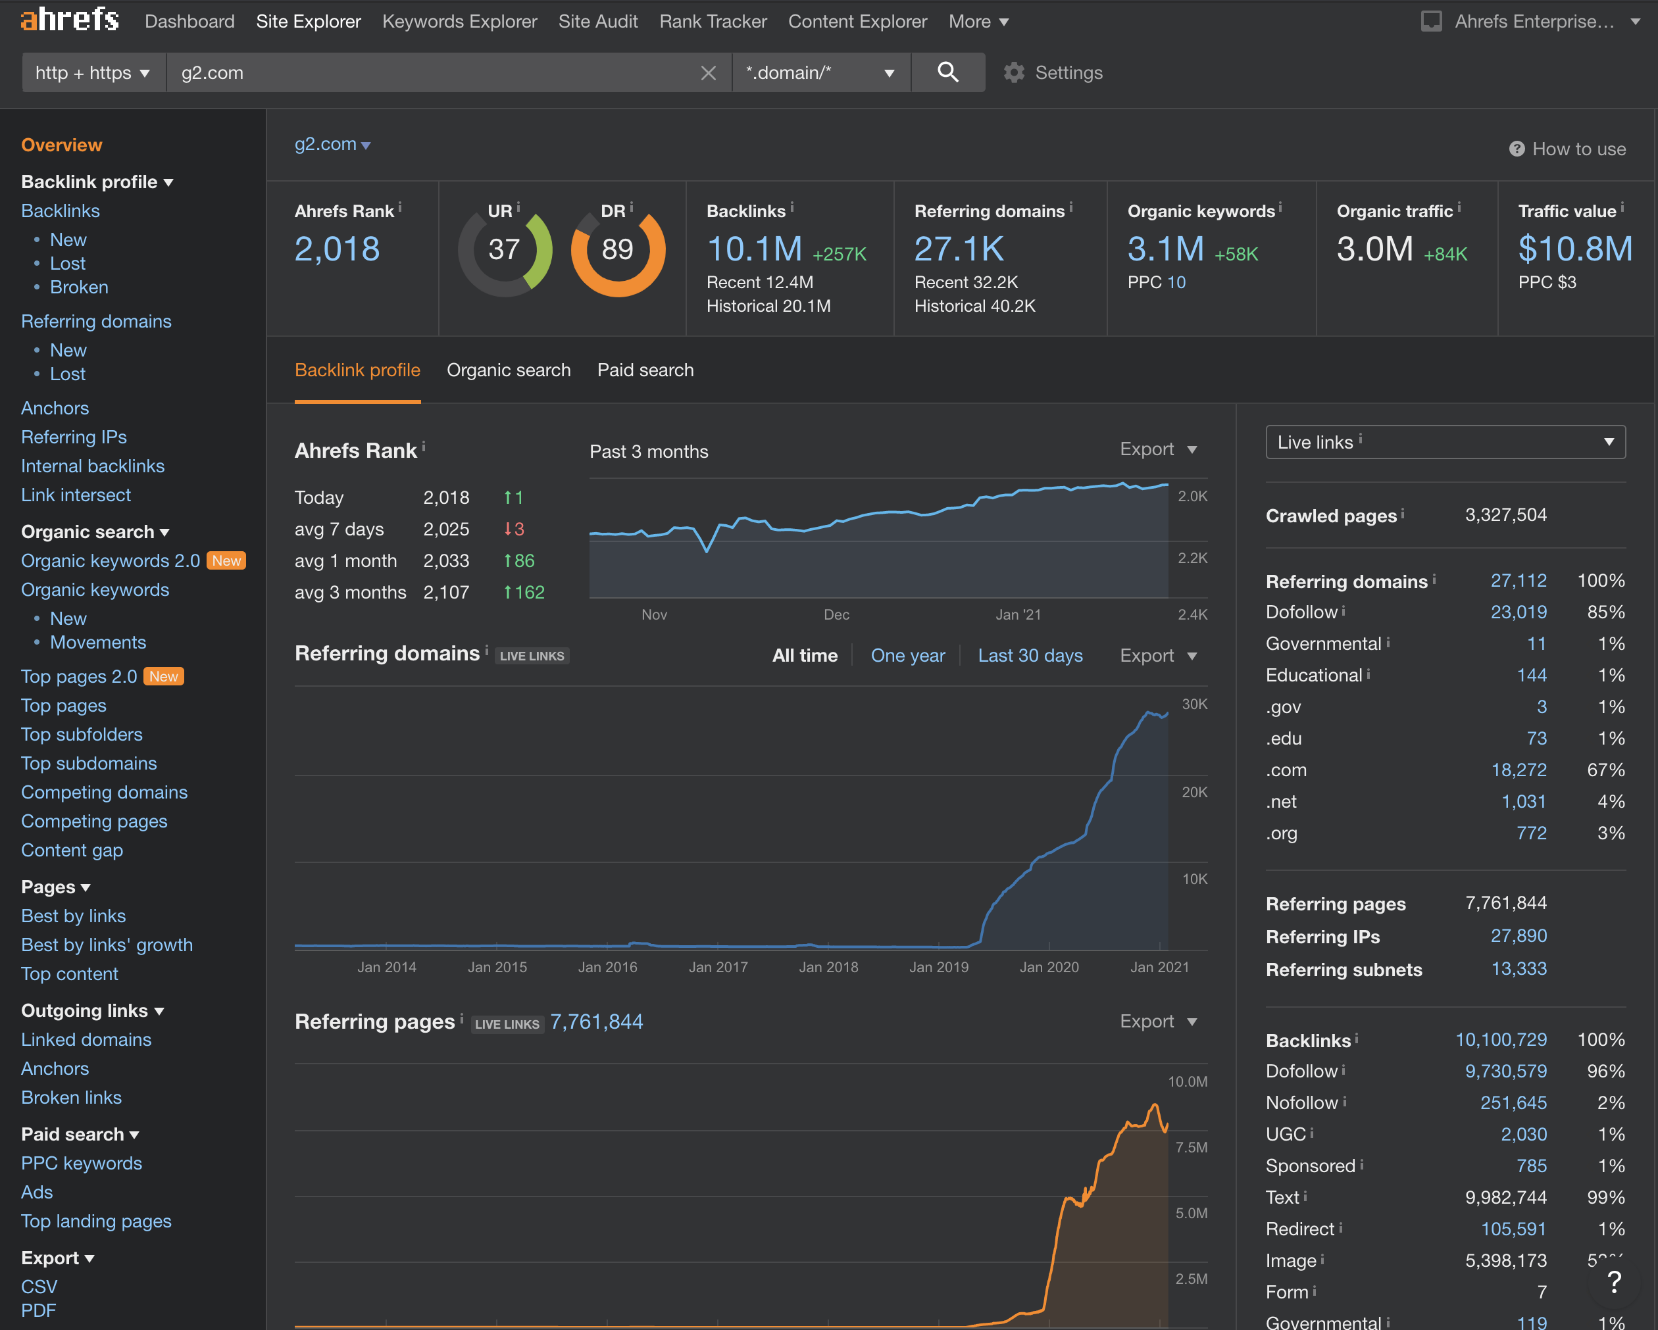This screenshot has width=1658, height=1330.
Task: Switch referring domains chart to One year
Action: (x=907, y=655)
